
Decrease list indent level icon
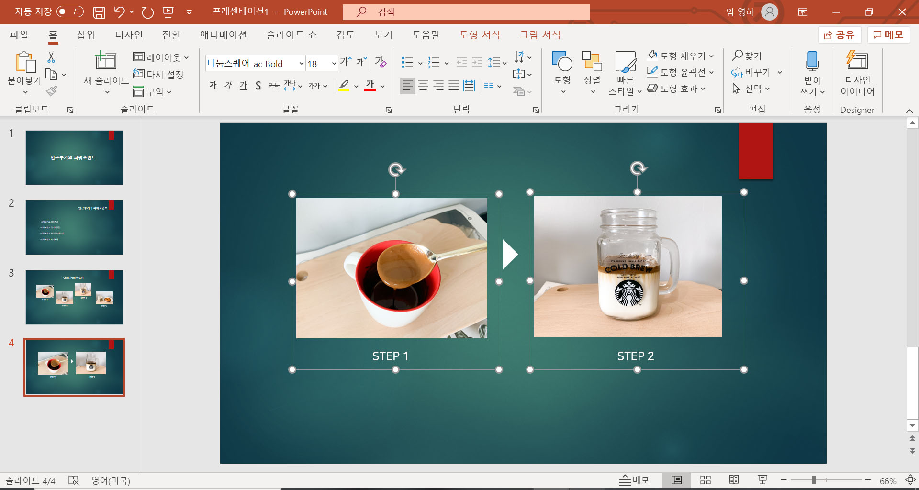462,62
